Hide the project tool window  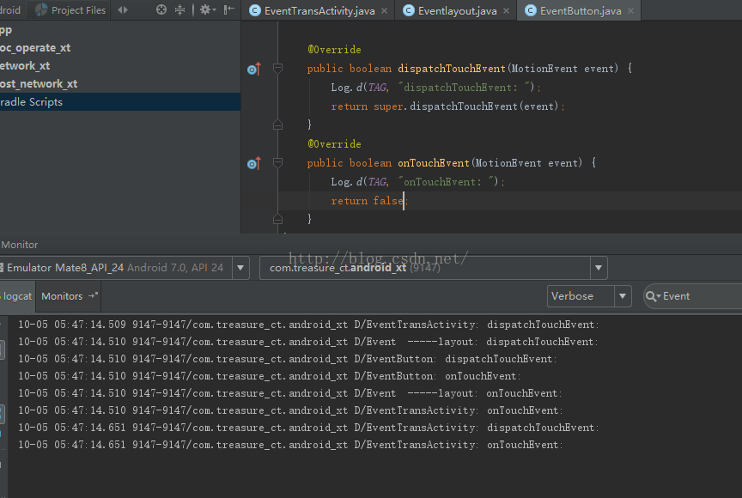tap(228, 10)
